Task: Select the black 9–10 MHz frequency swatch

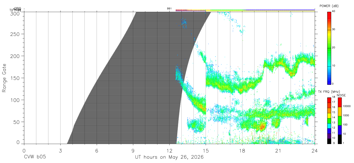Action: coord(329,141)
